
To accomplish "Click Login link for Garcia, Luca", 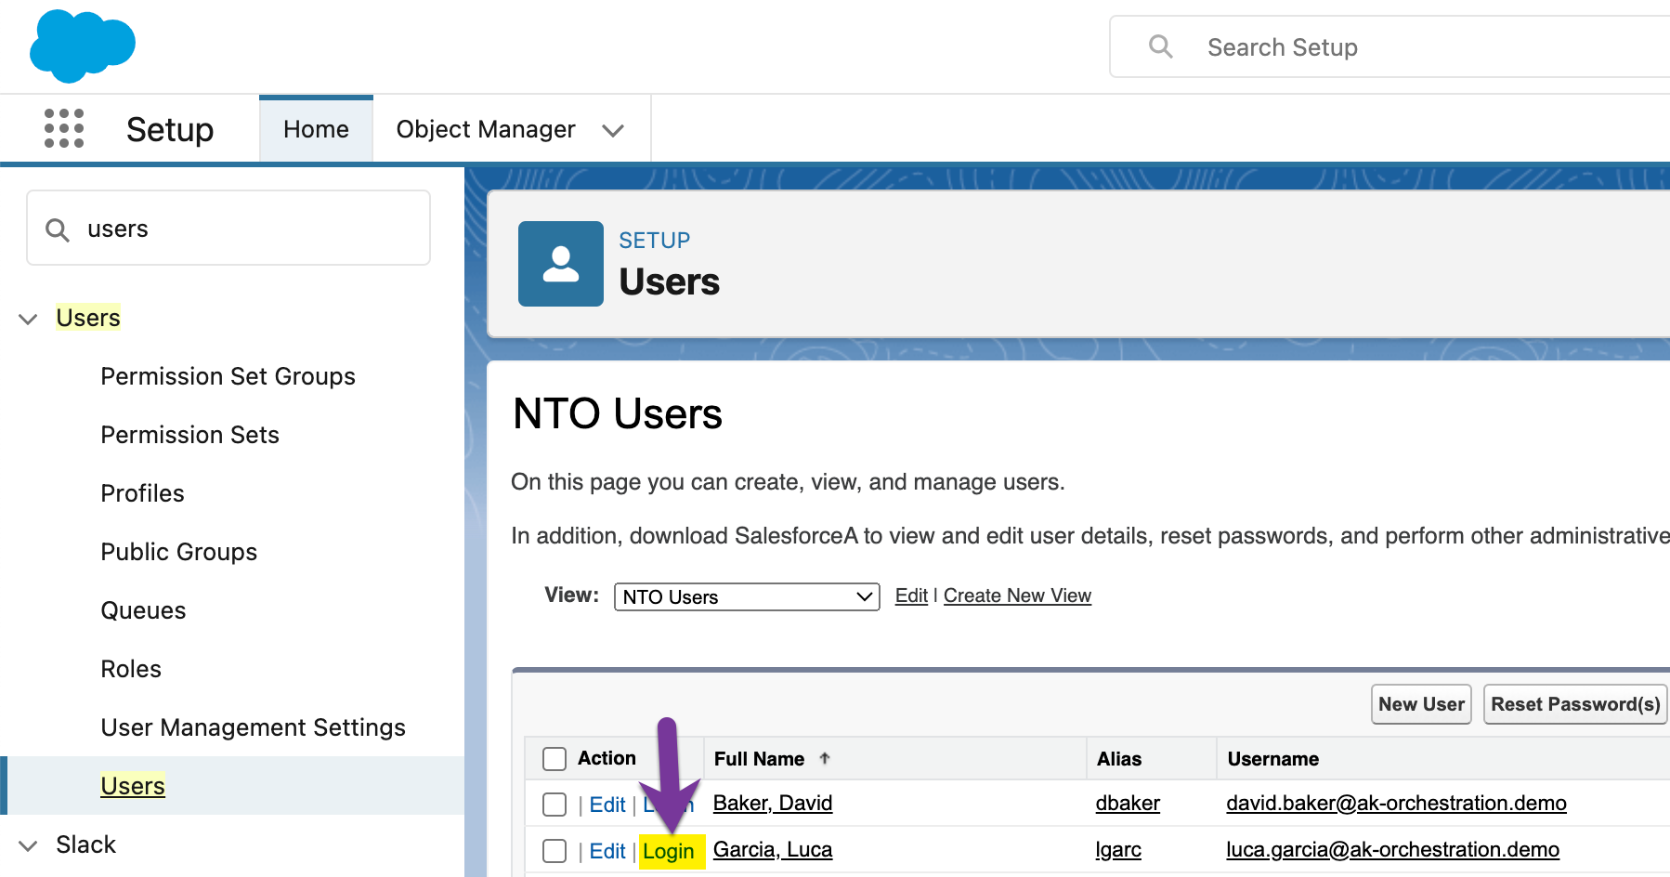I will (669, 851).
